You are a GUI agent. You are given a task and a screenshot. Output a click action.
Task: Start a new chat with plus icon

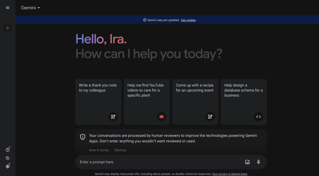click(x=7, y=28)
